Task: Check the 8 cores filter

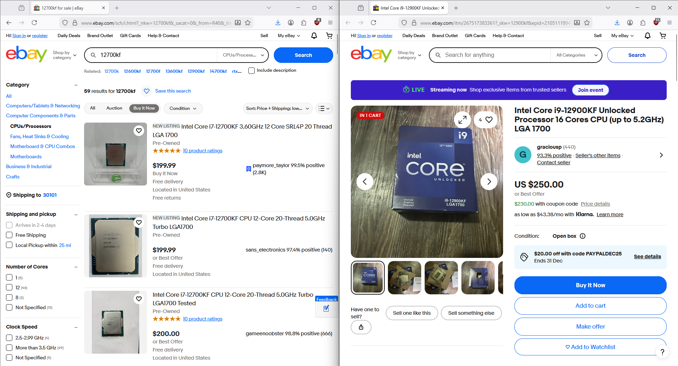Action: 9,297
